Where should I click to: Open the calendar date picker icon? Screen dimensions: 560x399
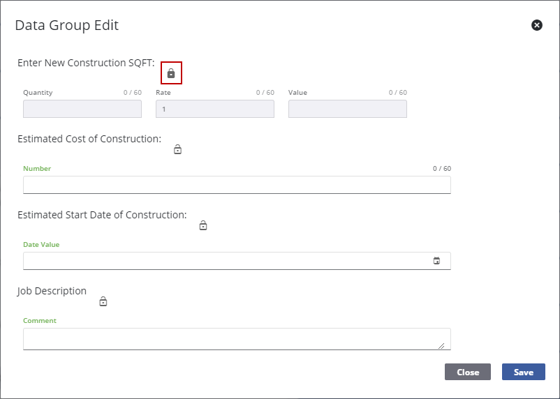(437, 261)
